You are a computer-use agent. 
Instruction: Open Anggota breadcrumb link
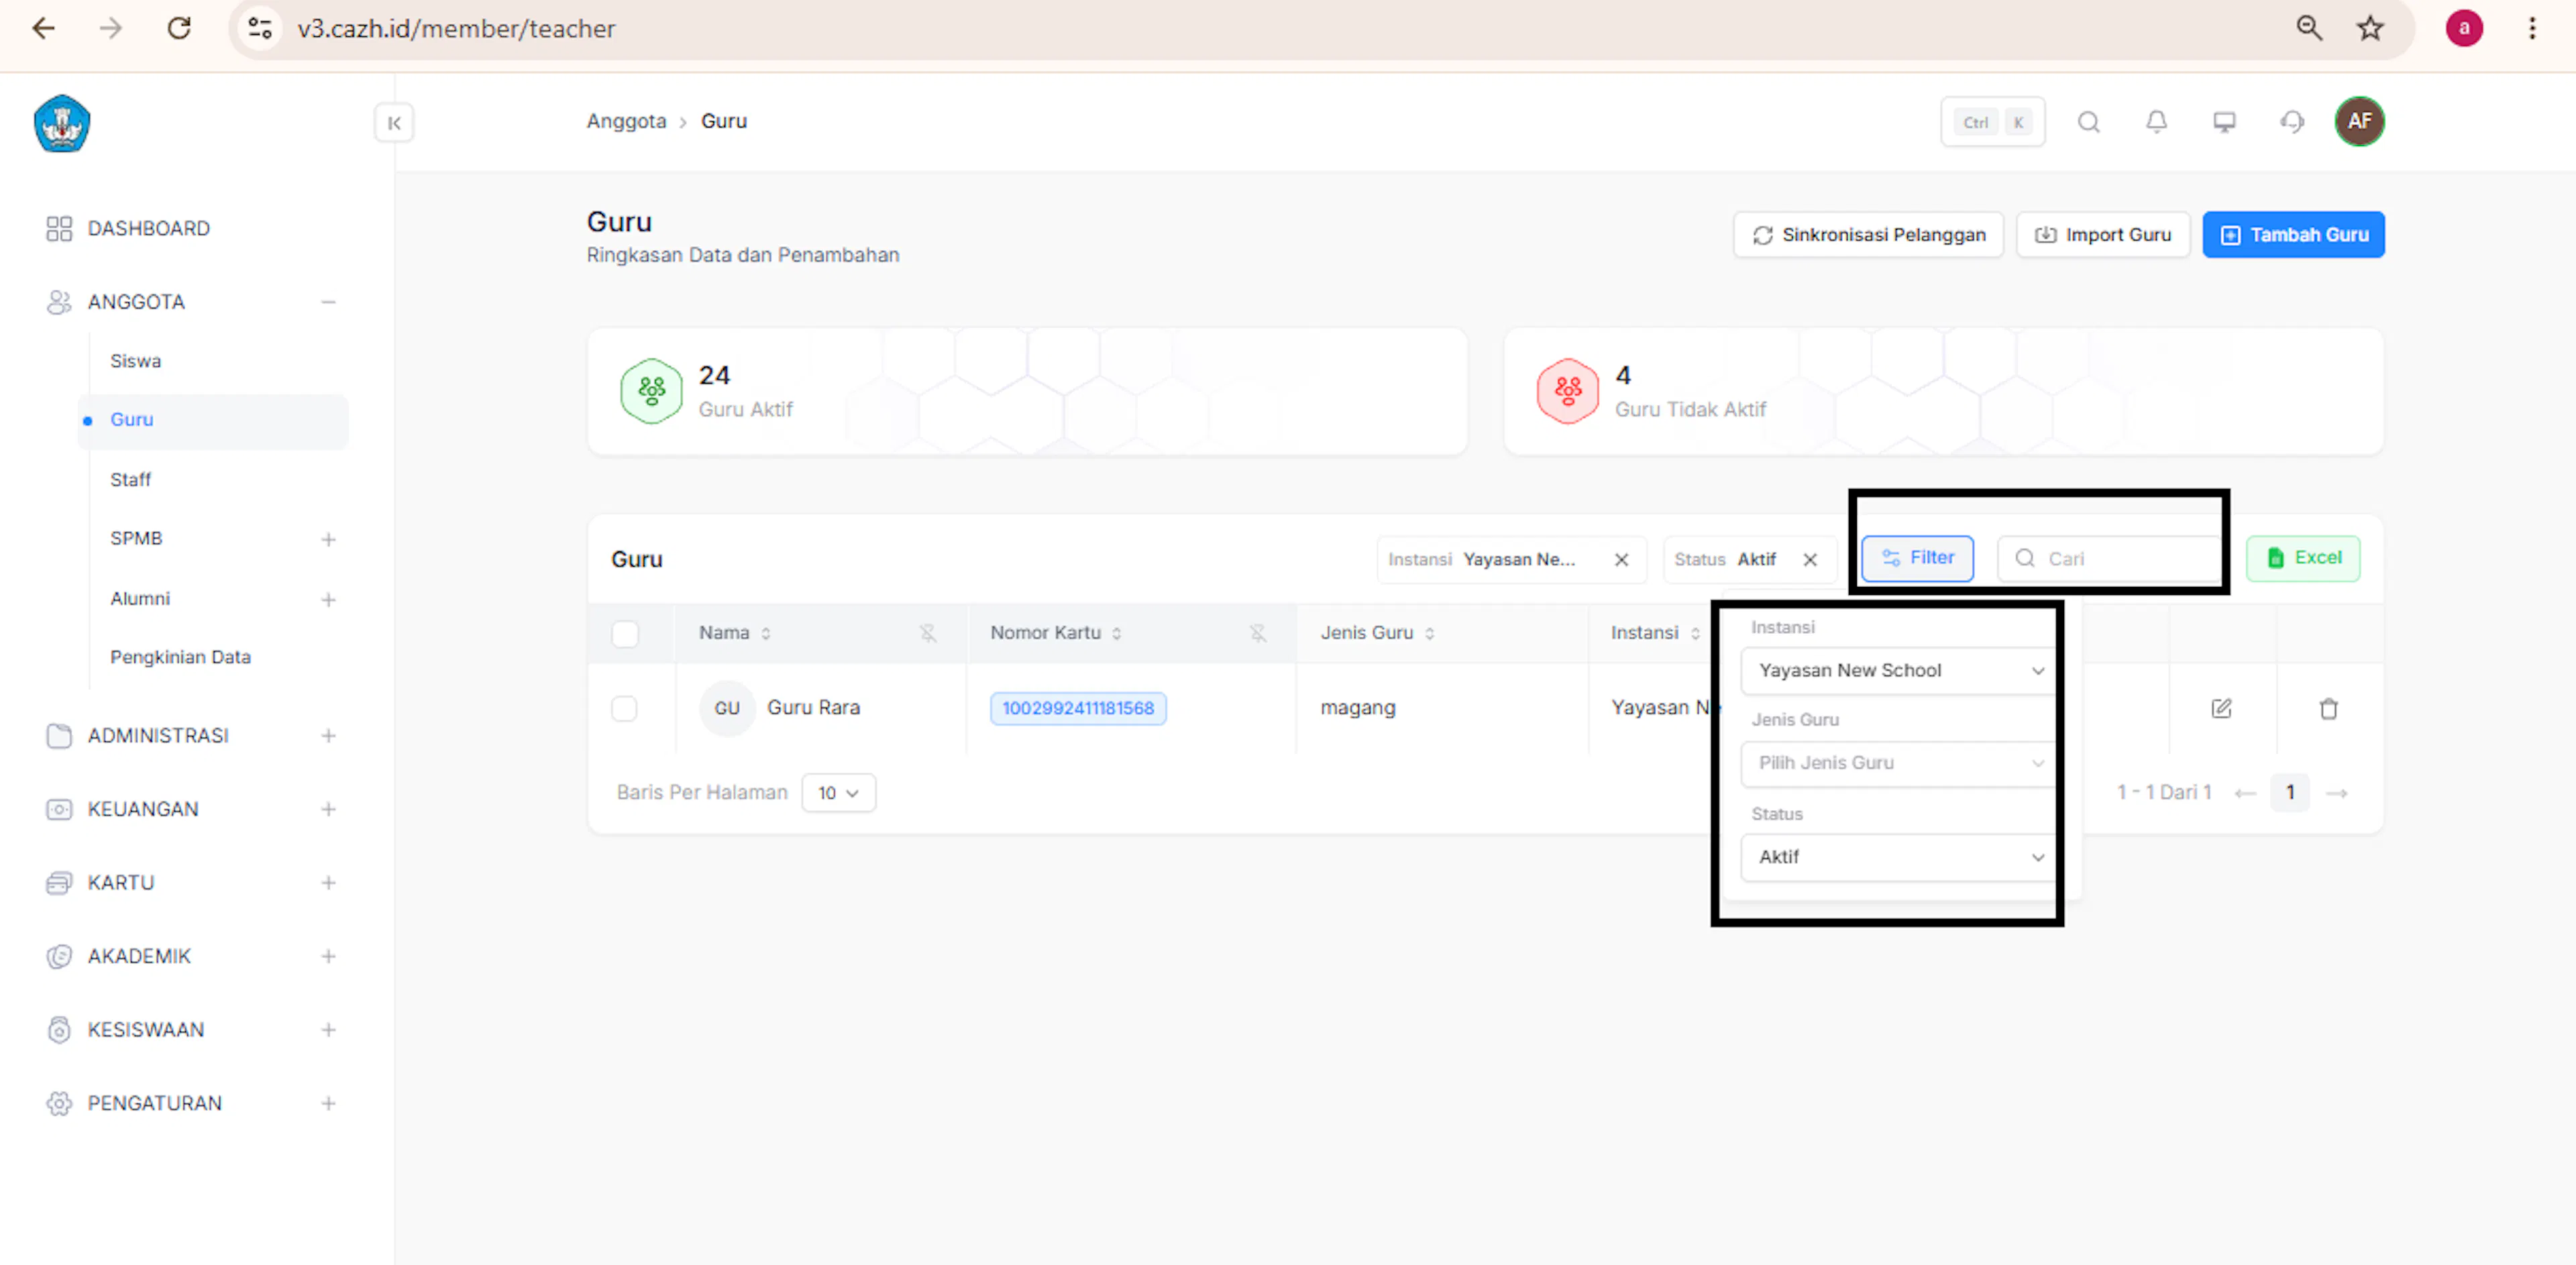[626, 121]
